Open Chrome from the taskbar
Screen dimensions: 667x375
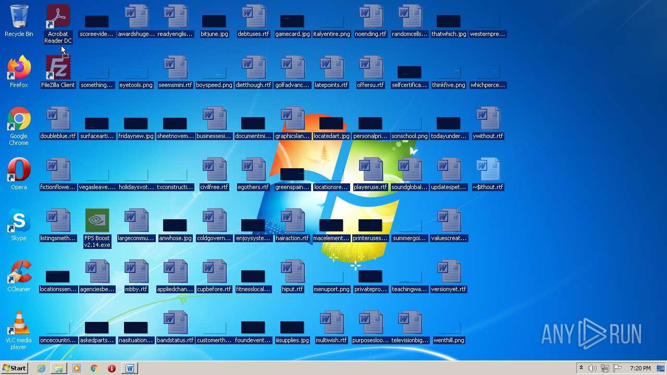click(x=94, y=368)
